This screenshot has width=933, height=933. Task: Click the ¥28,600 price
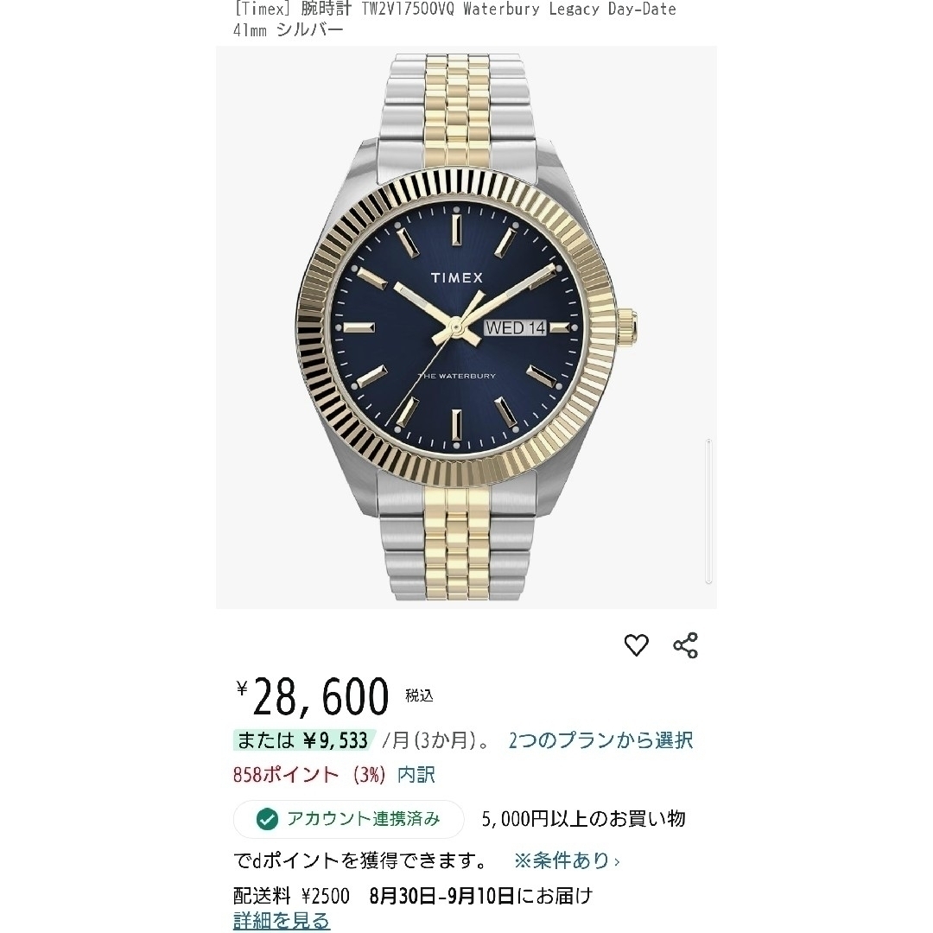pos(313,697)
